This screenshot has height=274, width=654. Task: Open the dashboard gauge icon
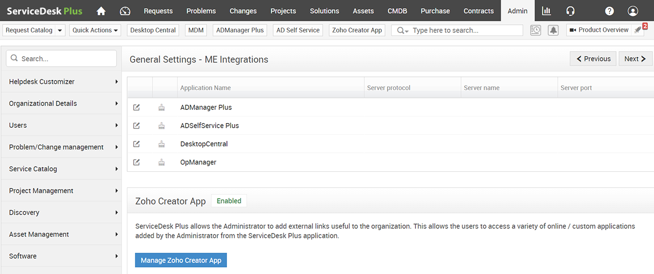pyautogui.click(x=125, y=11)
